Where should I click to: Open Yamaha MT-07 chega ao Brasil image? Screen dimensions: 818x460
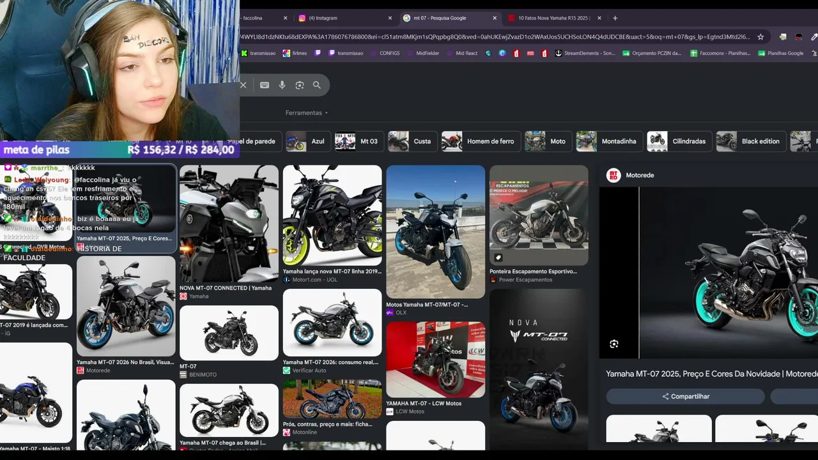[229, 410]
